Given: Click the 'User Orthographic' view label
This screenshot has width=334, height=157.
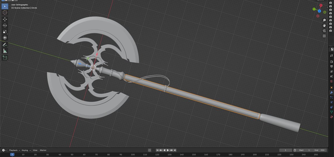Looking at the screenshot, I should [x=19, y=5].
